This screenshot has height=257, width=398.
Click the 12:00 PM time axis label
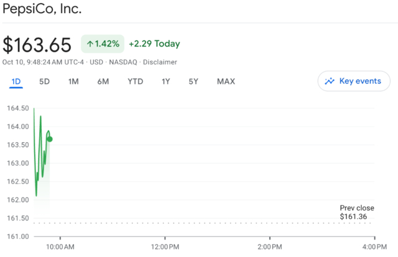tap(165, 247)
